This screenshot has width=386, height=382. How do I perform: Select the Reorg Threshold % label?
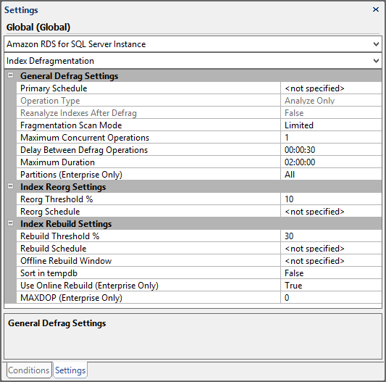pos(56,199)
